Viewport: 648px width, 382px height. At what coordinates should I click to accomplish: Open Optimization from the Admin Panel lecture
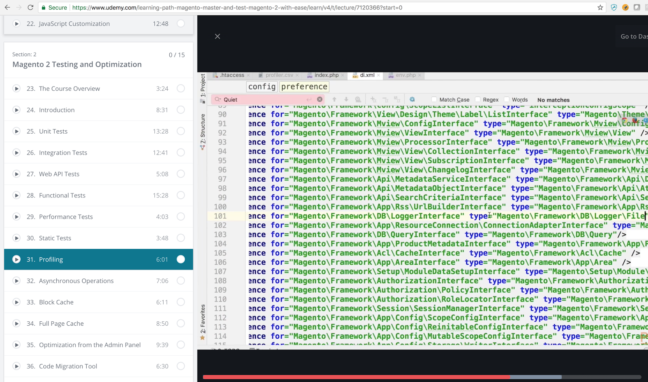click(98, 345)
